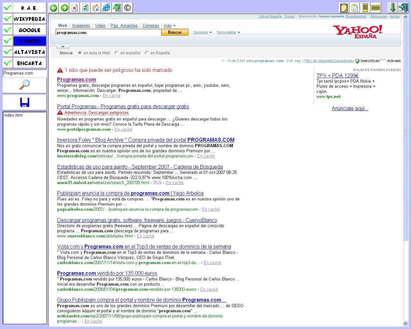Viewport: 411px width, 329px height.
Task: Open the TPV + PDA 1299€ sponsored link
Action: [337, 76]
